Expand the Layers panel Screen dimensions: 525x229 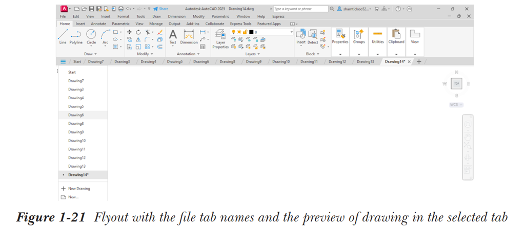pos(252,54)
